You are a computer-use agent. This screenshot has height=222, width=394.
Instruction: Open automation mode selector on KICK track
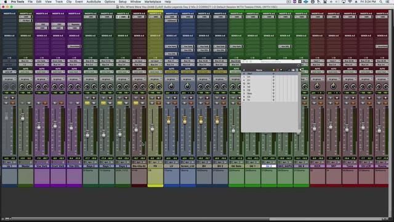click(318, 72)
